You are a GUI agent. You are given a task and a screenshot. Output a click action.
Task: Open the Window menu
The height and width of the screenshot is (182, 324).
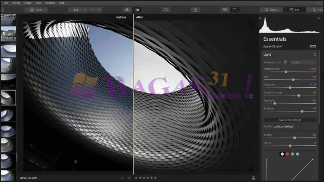tap(50, 3)
